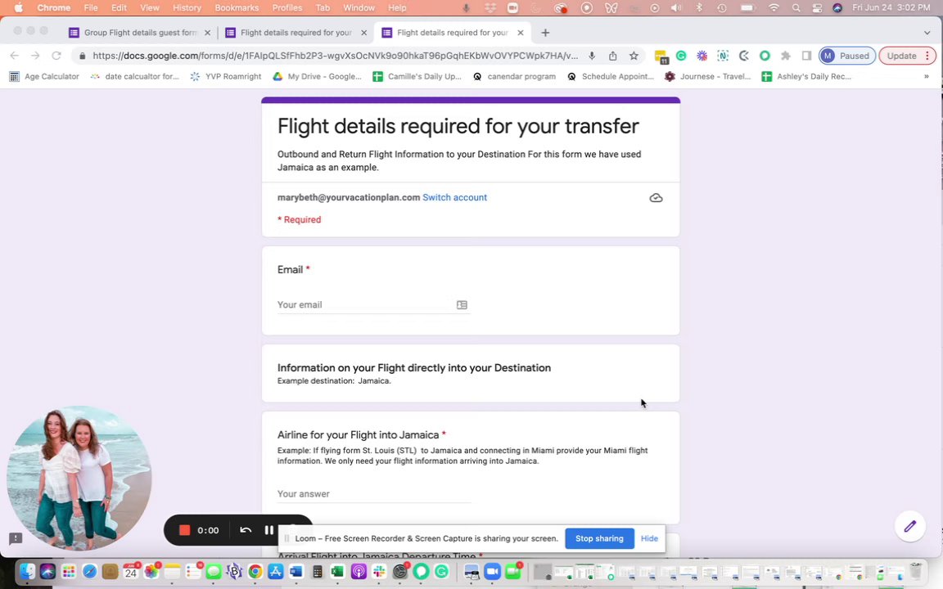The width and height of the screenshot is (943, 589).
Task: Open the Bookmarks menu in menu bar
Action: (x=237, y=8)
